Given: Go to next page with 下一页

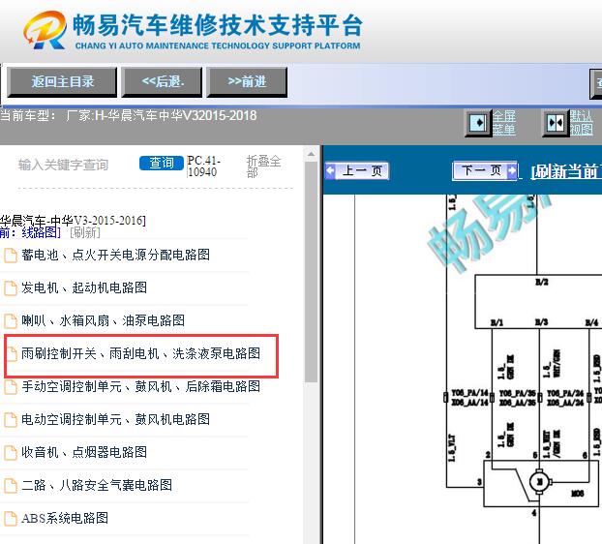Looking at the screenshot, I should tap(485, 170).
